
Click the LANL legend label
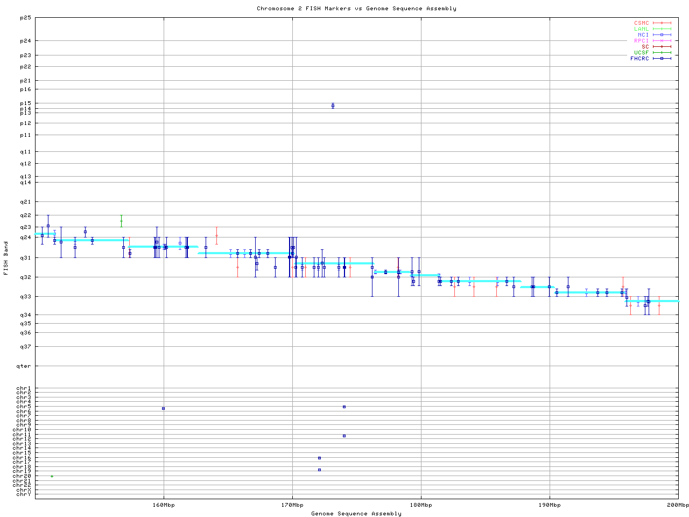641,29
